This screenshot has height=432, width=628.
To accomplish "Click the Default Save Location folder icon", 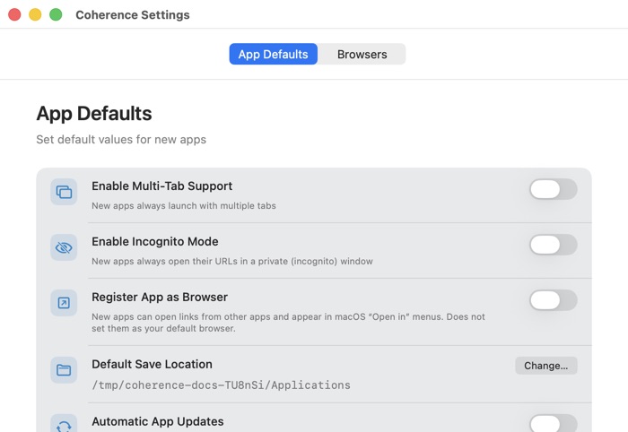I will pyautogui.click(x=64, y=370).
